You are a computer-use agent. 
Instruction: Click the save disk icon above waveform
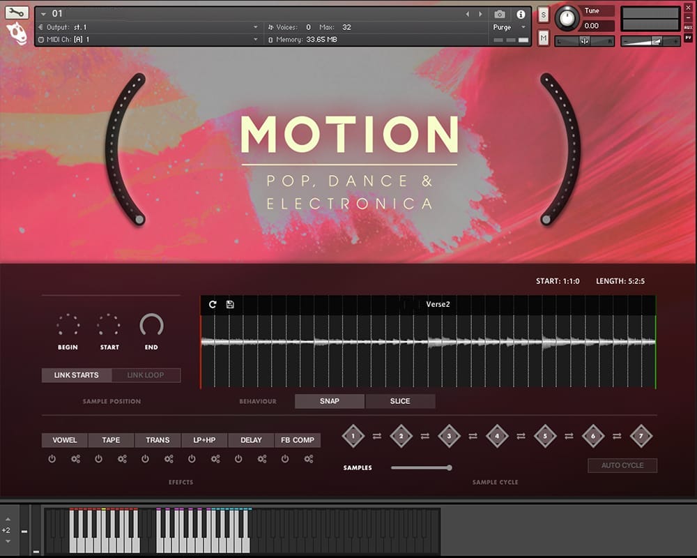230,305
